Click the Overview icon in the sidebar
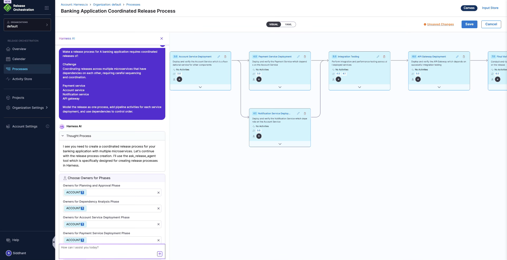Screen dimensions: 507x260 coord(8,49)
